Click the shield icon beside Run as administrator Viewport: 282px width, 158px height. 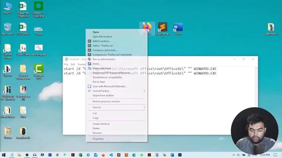click(x=89, y=59)
